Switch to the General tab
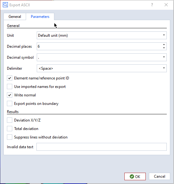Viewport: 174px width, 184px height. click(15, 17)
